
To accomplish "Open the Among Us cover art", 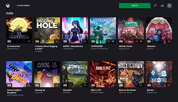I will pos(47,74).
